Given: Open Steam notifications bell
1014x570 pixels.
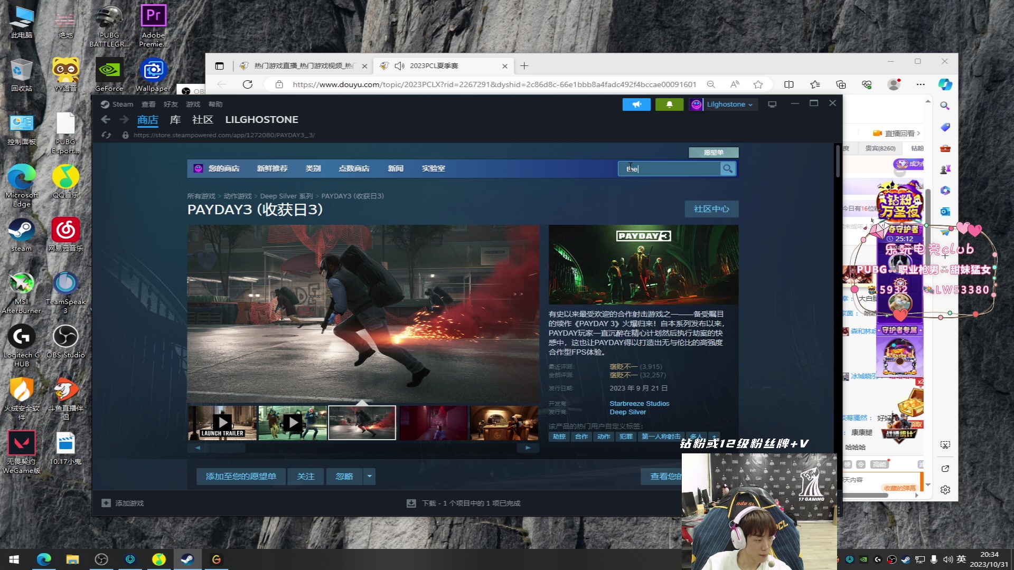Looking at the screenshot, I should (669, 104).
